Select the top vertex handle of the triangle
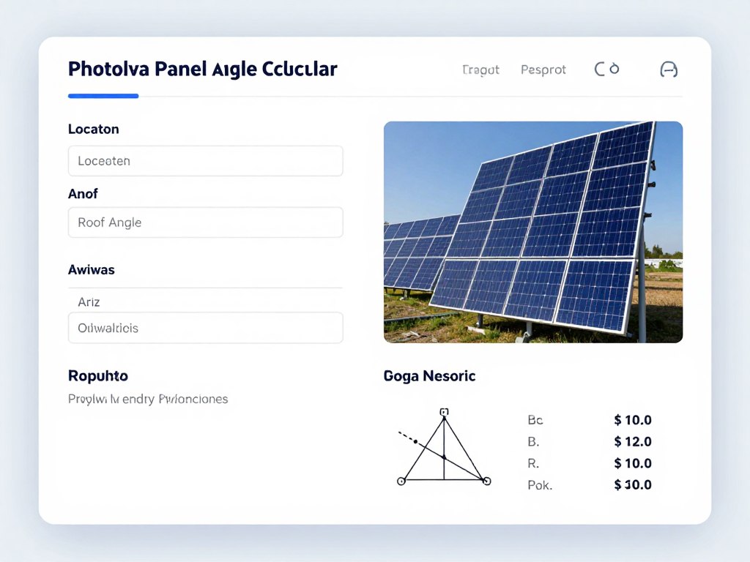The image size is (750, 562). [444, 412]
